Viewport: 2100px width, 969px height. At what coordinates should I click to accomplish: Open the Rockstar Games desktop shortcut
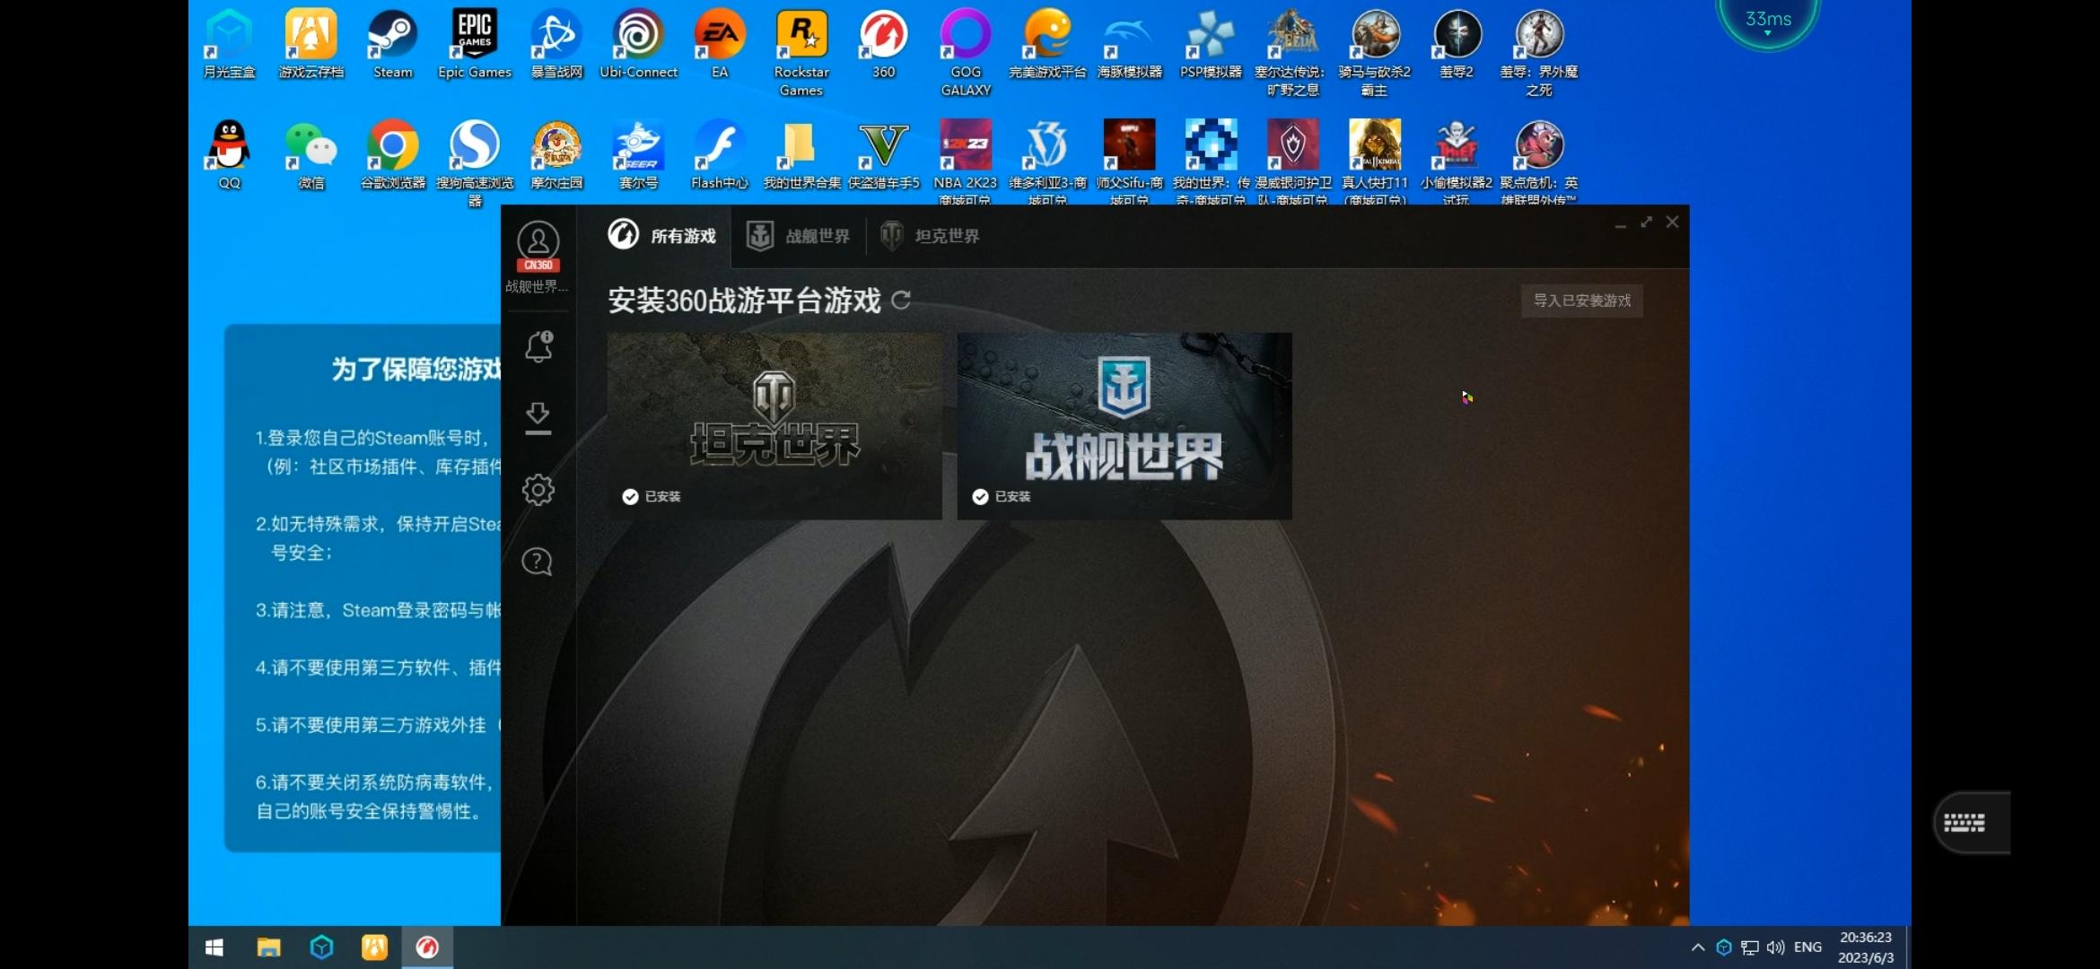pos(801,53)
